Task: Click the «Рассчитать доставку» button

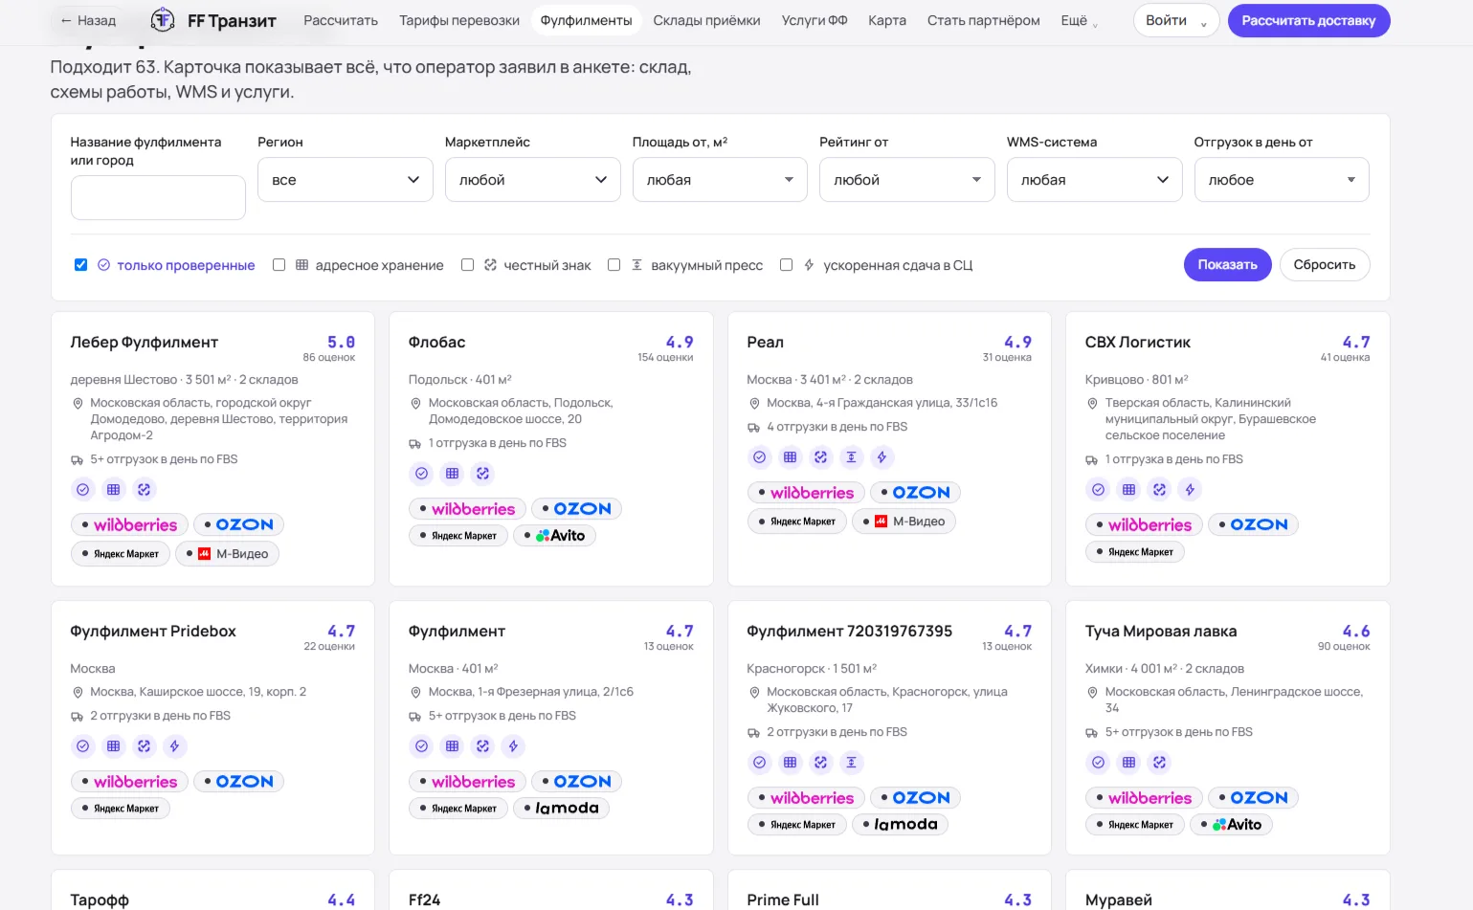Action: pos(1308,20)
